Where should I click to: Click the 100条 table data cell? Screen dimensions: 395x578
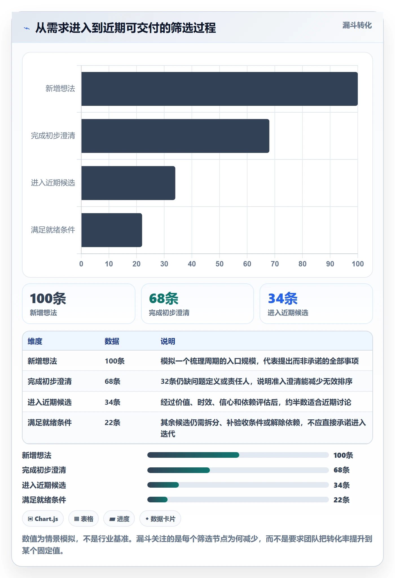(x=115, y=361)
